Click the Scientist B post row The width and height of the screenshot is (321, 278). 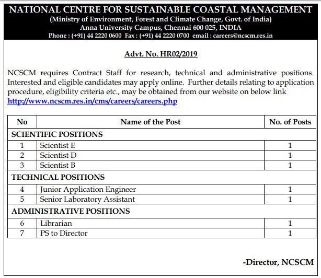click(x=162, y=165)
